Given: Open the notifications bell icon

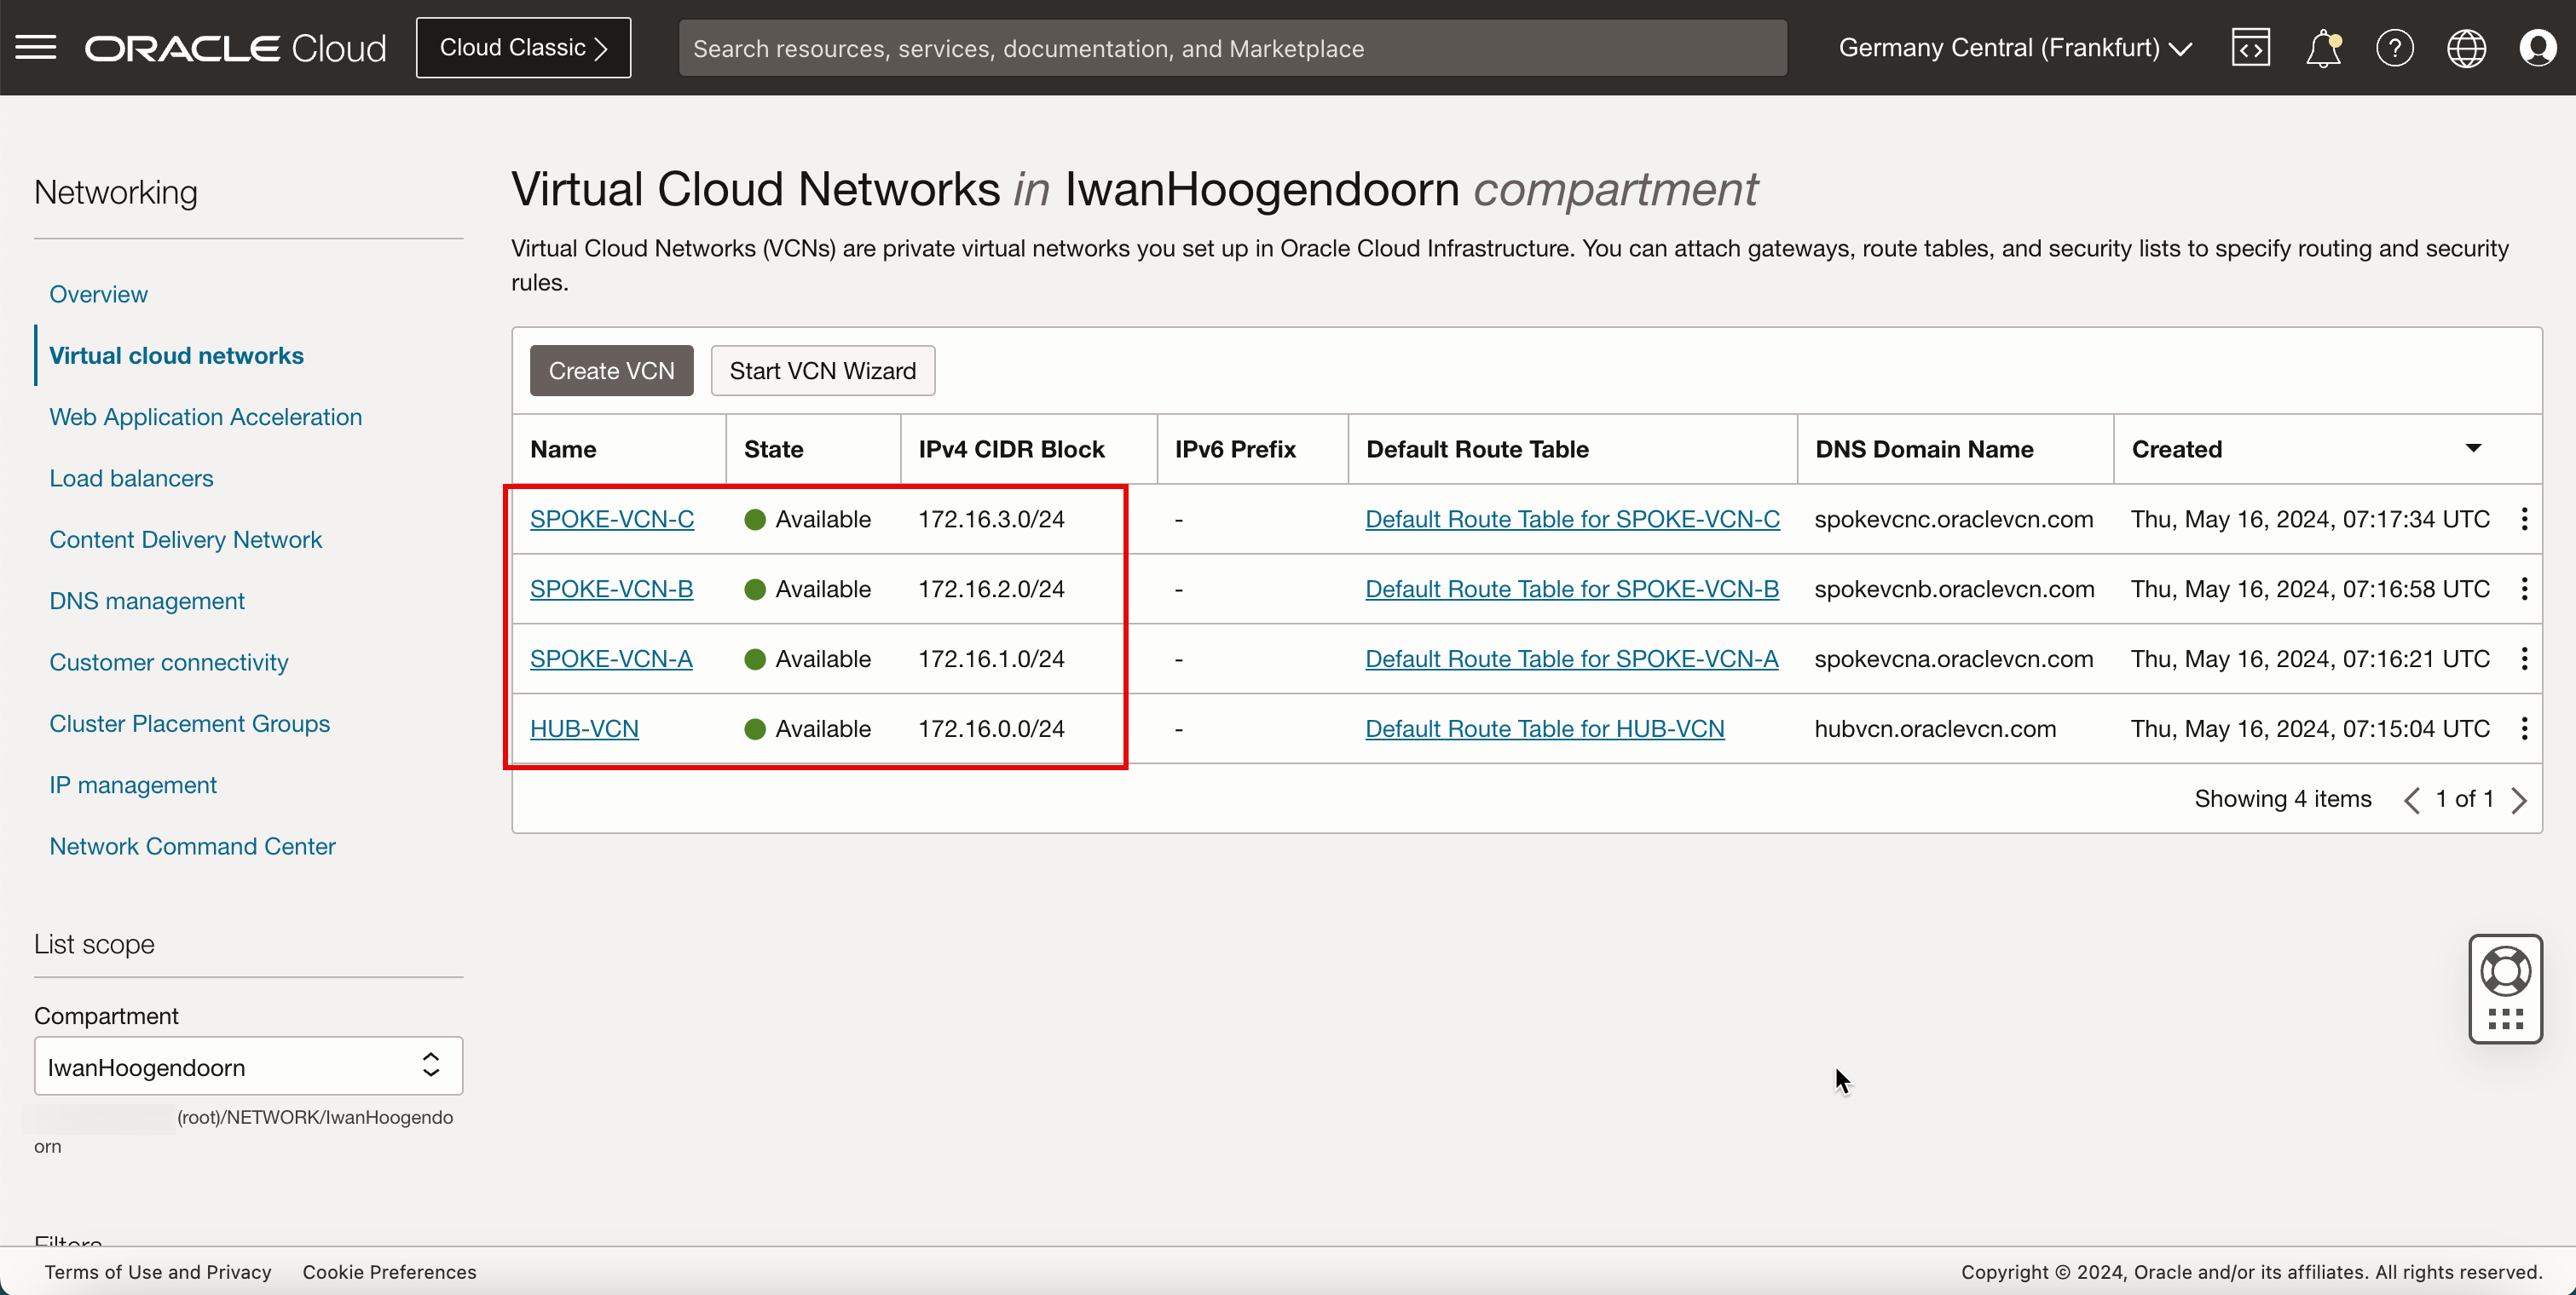Looking at the screenshot, I should pos(2321,48).
